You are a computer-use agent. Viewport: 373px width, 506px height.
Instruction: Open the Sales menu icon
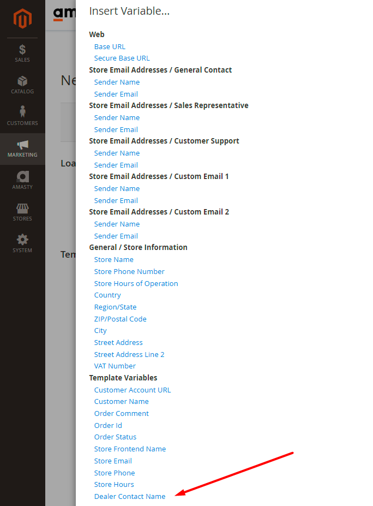22,50
